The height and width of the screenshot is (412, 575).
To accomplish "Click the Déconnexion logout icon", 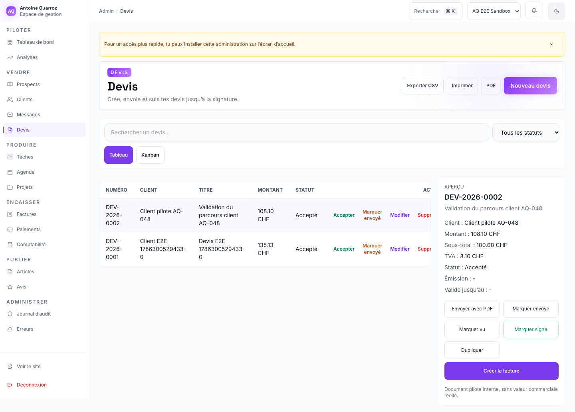I will click(x=10, y=385).
